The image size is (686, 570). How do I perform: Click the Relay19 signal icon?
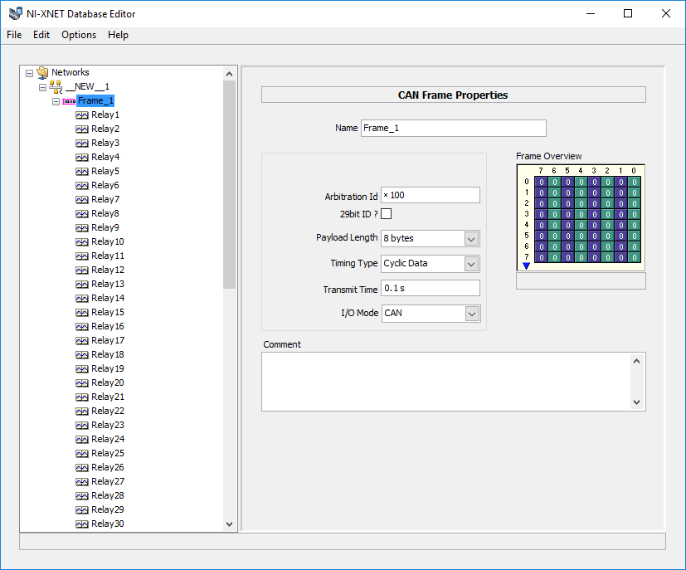click(x=82, y=368)
